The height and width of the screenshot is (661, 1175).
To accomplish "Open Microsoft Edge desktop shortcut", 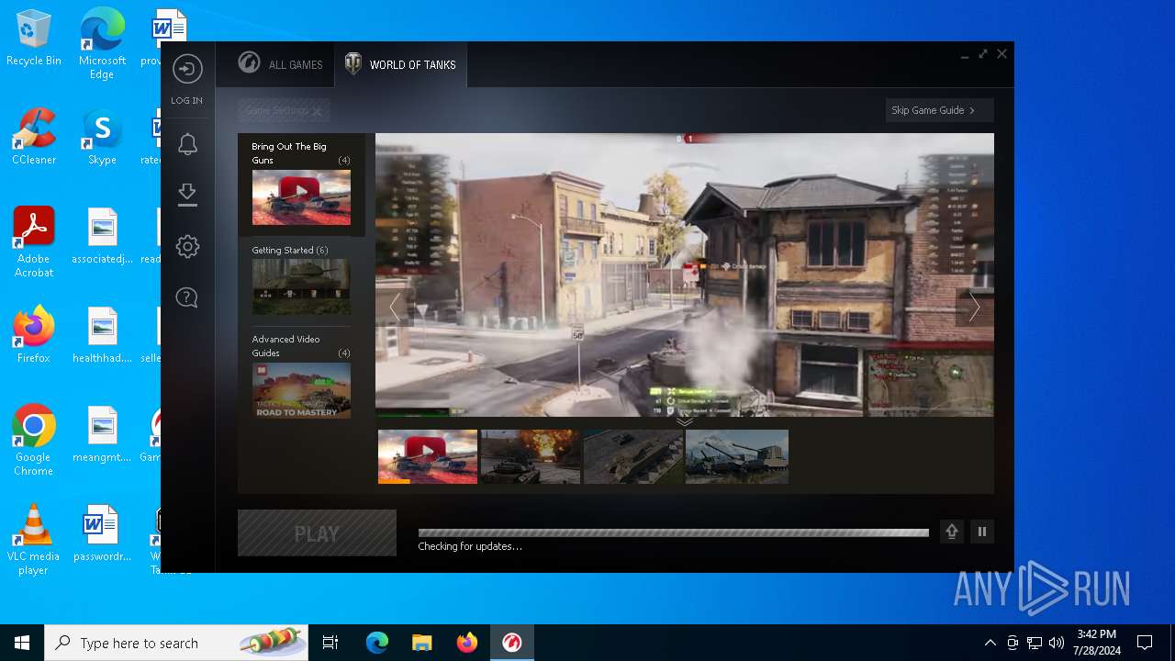I will coord(102,45).
